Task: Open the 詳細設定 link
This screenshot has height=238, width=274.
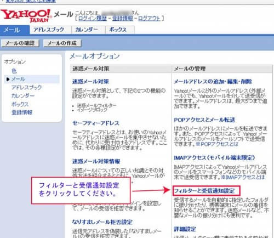Action: 185,229
